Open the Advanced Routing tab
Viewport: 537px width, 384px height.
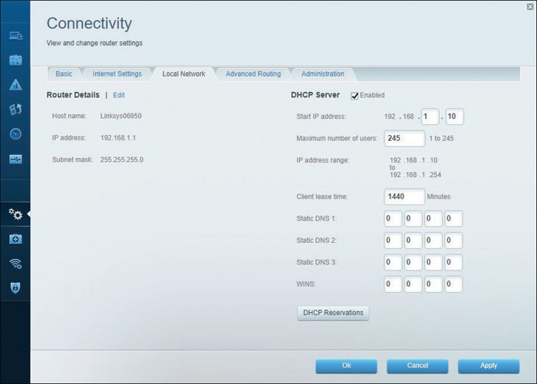(x=253, y=74)
